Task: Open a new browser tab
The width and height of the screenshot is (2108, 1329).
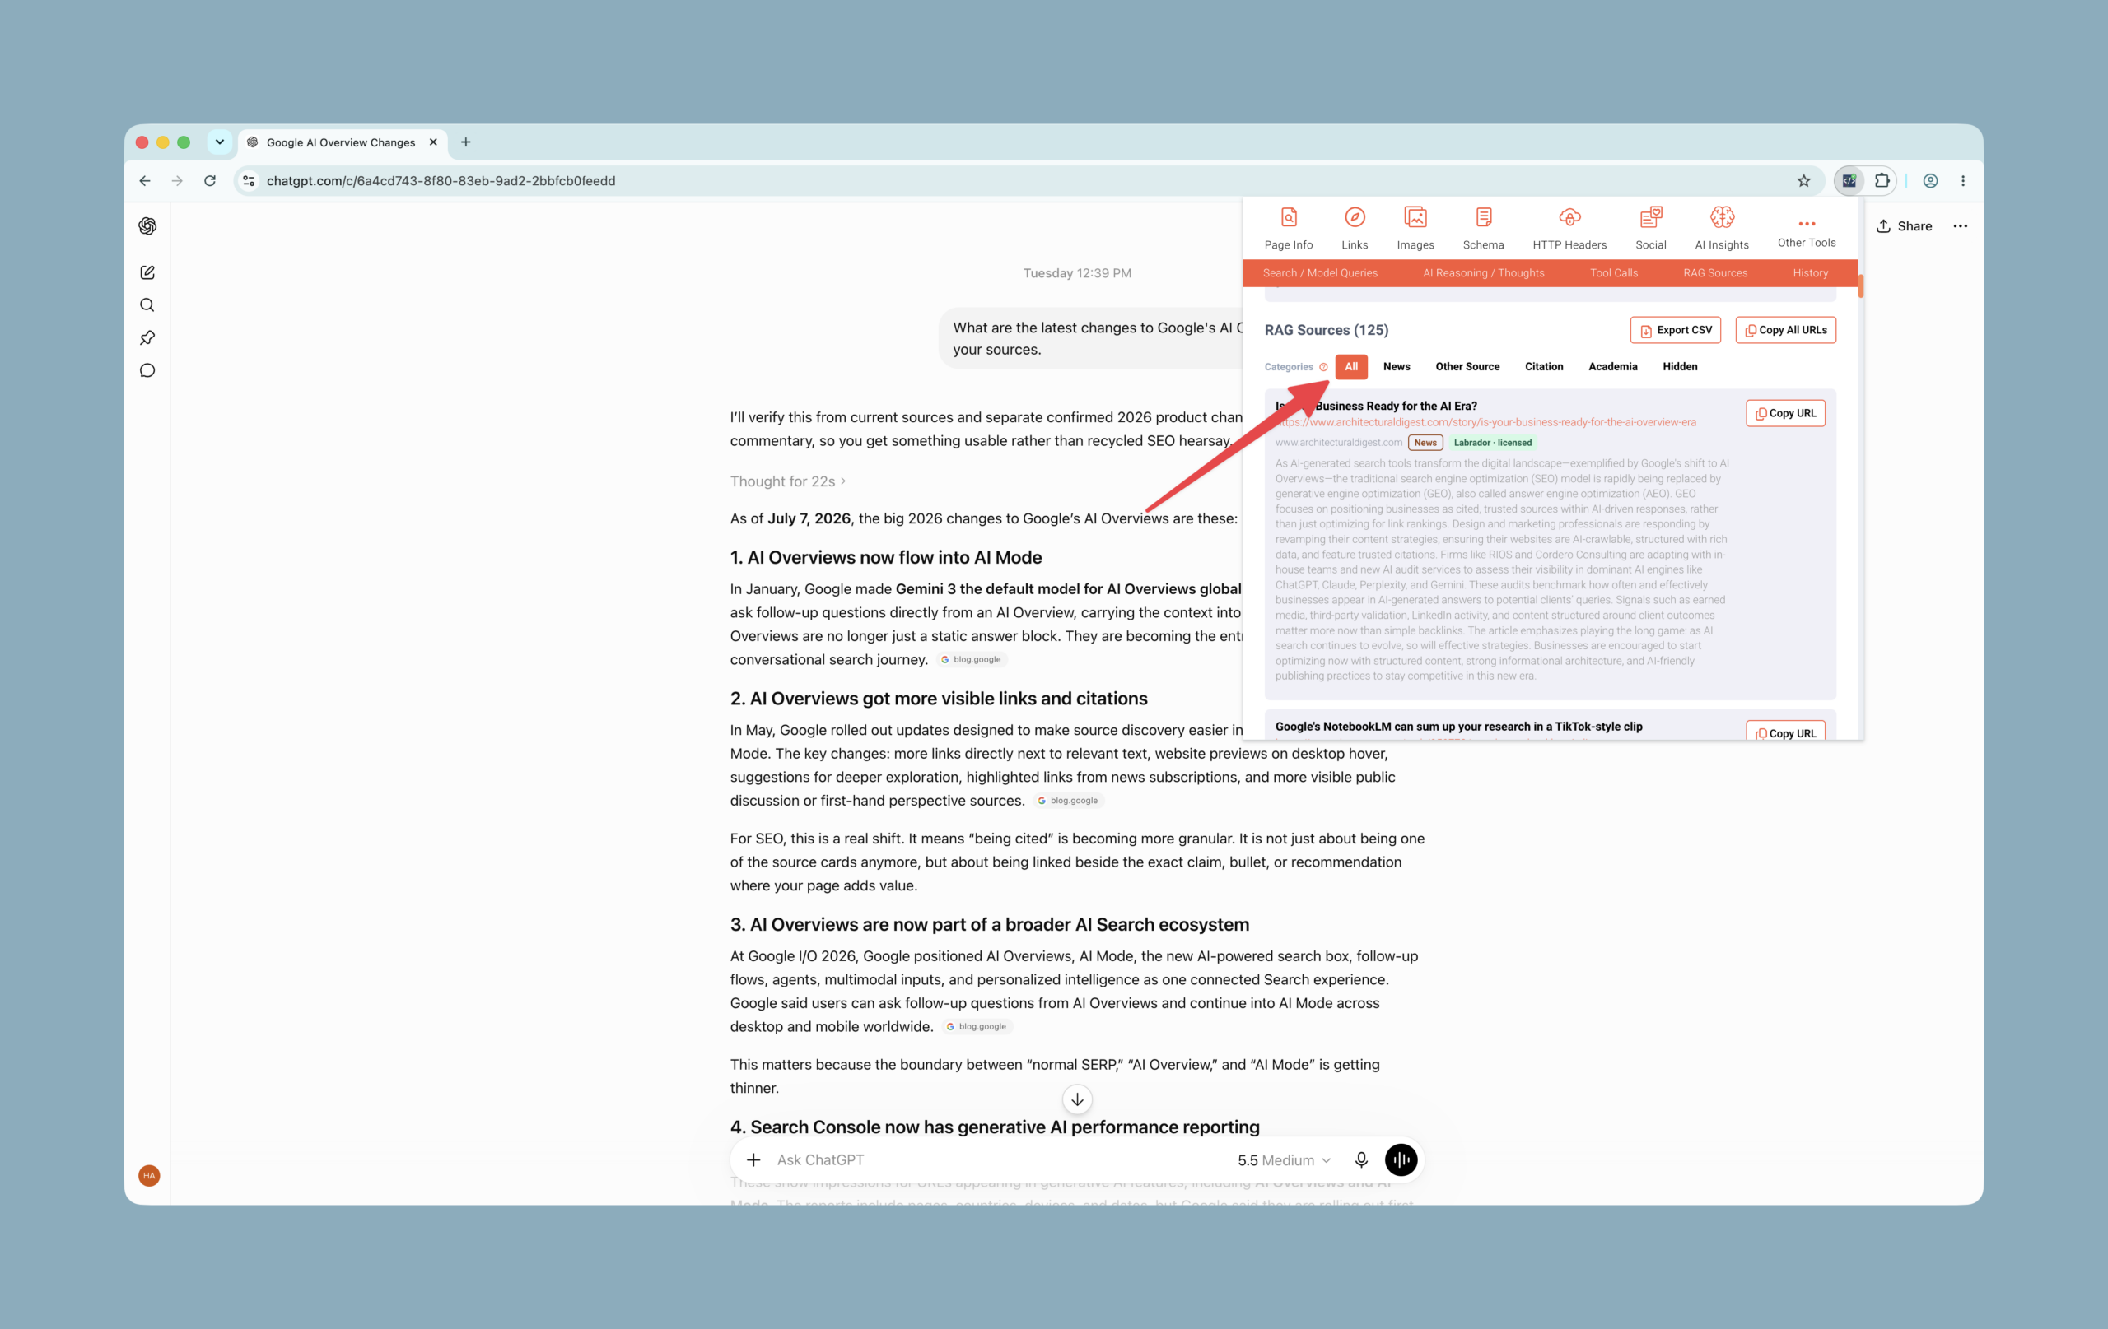Action: point(466,142)
